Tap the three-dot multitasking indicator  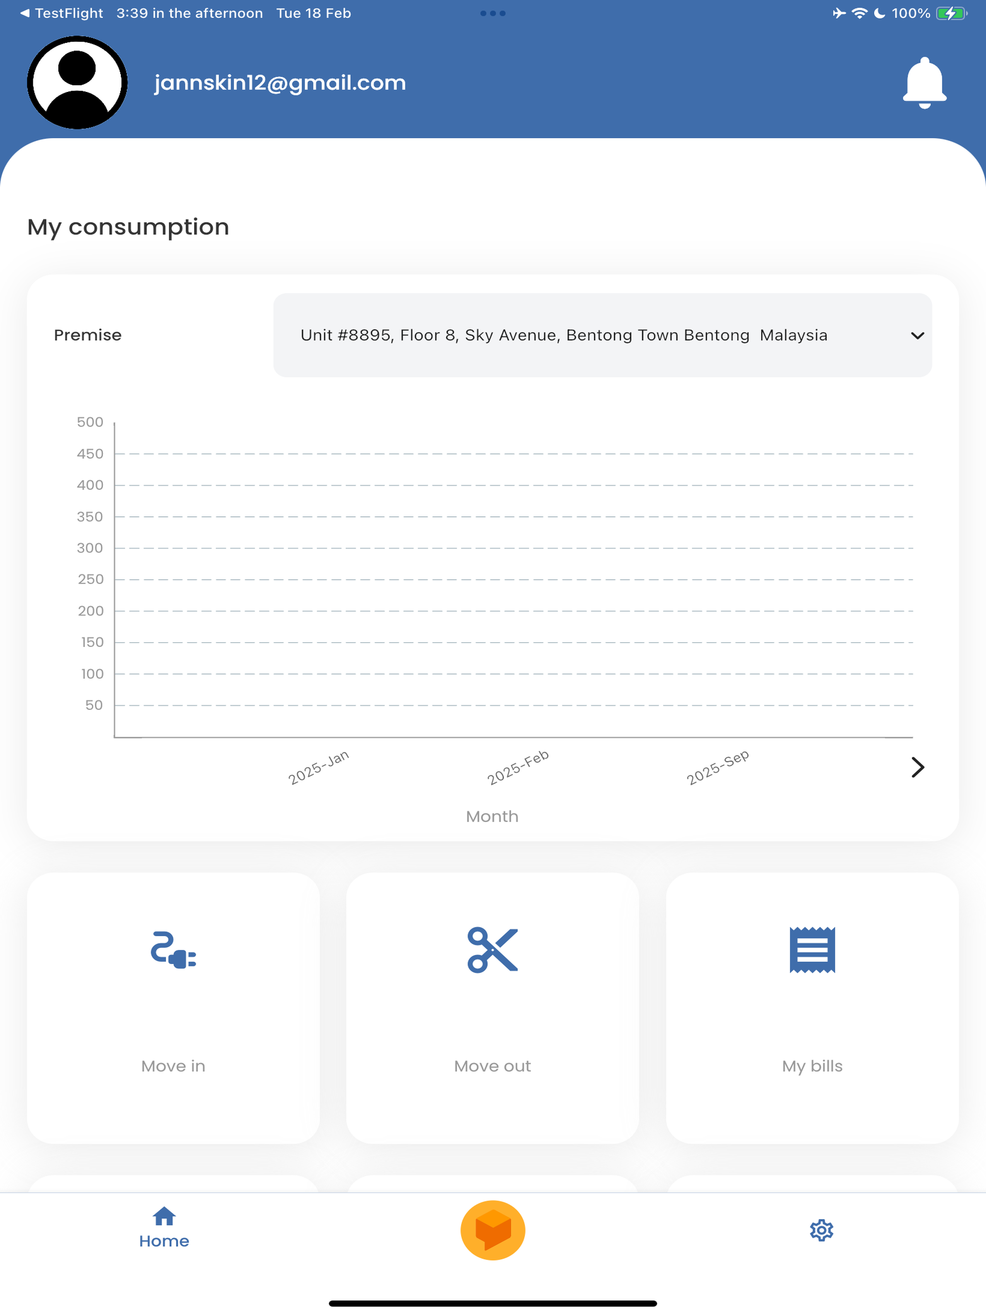coord(493,13)
